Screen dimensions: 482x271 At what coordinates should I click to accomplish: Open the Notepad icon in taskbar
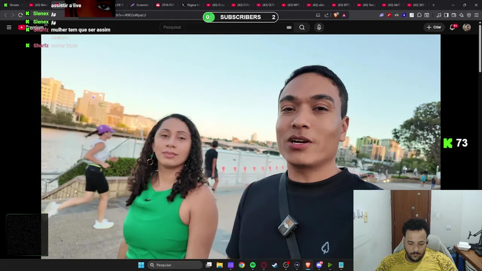tap(341, 265)
